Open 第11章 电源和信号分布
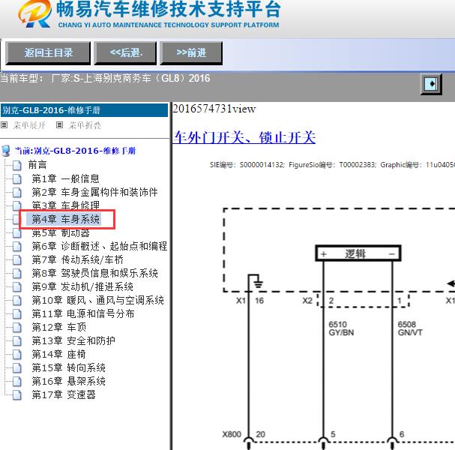The height and width of the screenshot is (450, 455). [83, 313]
